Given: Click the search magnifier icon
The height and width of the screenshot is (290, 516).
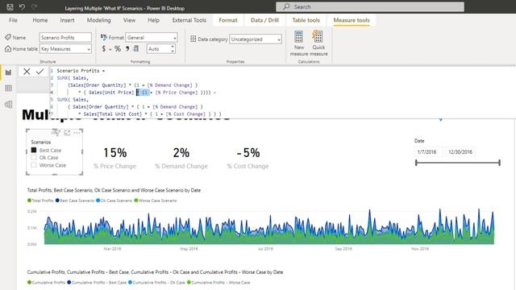Looking at the screenshot, I should click(286, 6).
